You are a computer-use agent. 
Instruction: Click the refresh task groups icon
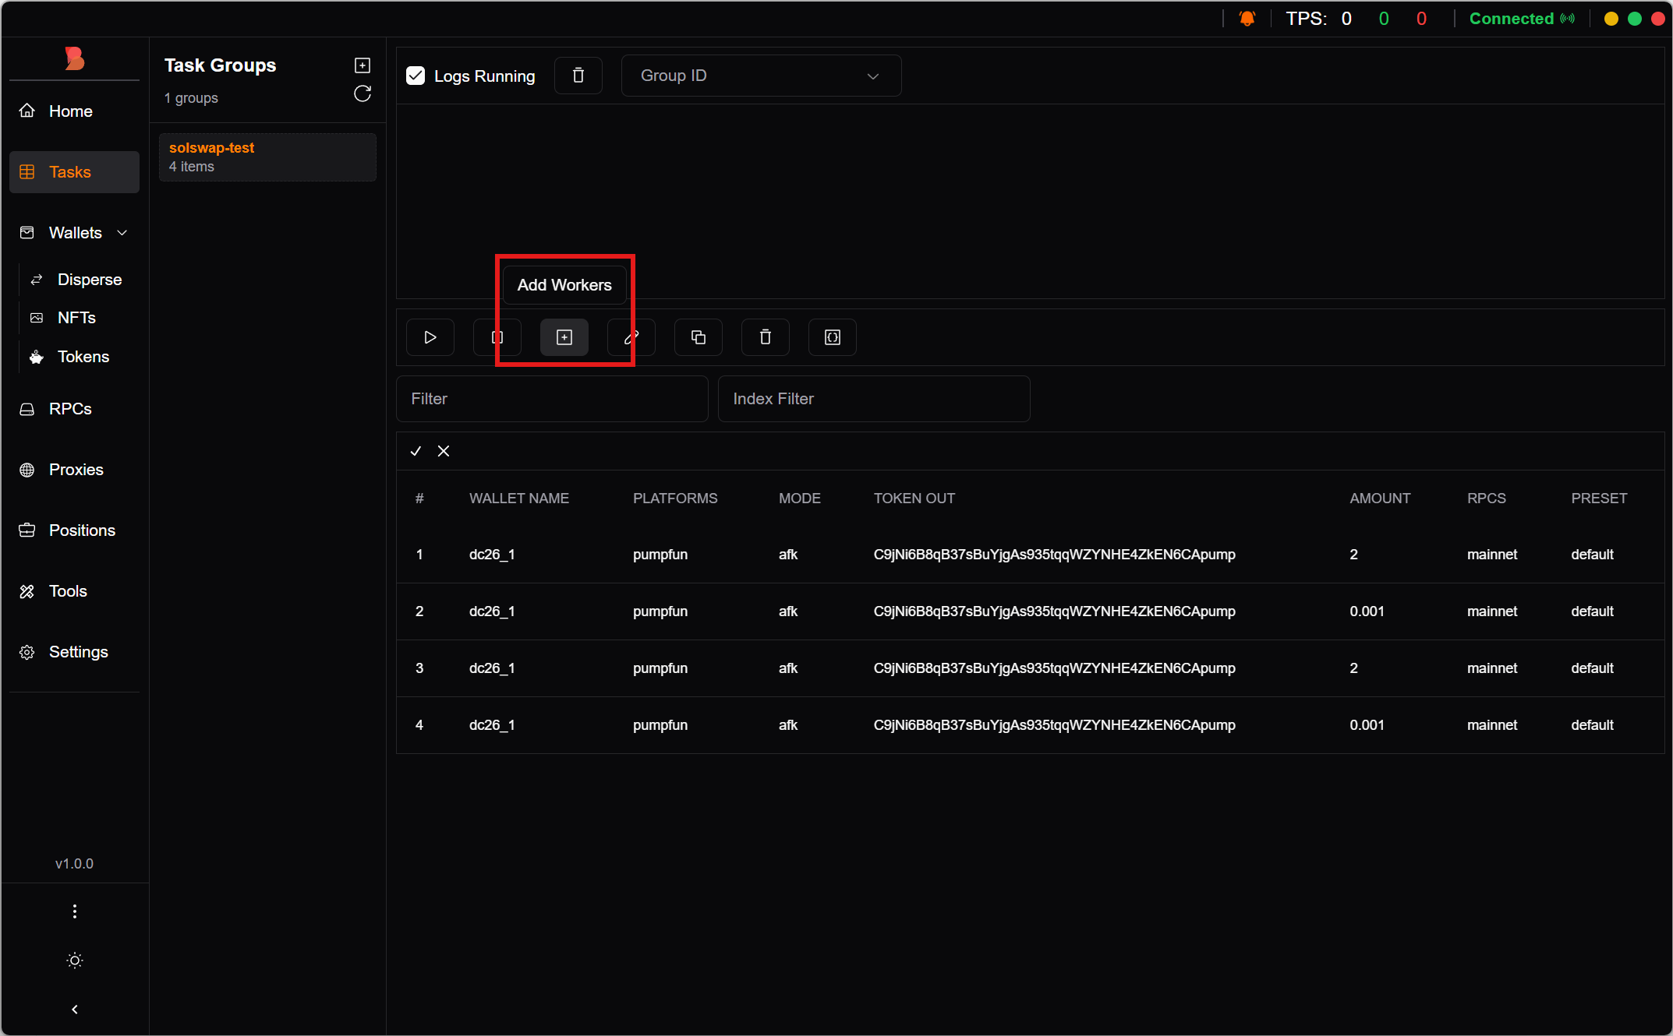point(363,94)
